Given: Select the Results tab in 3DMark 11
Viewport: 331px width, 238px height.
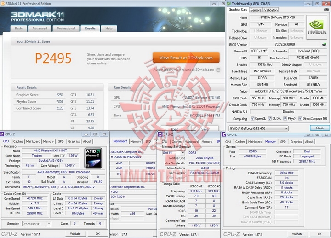Looking at the screenshot, I should pyautogui.click(x=90, y=29).
